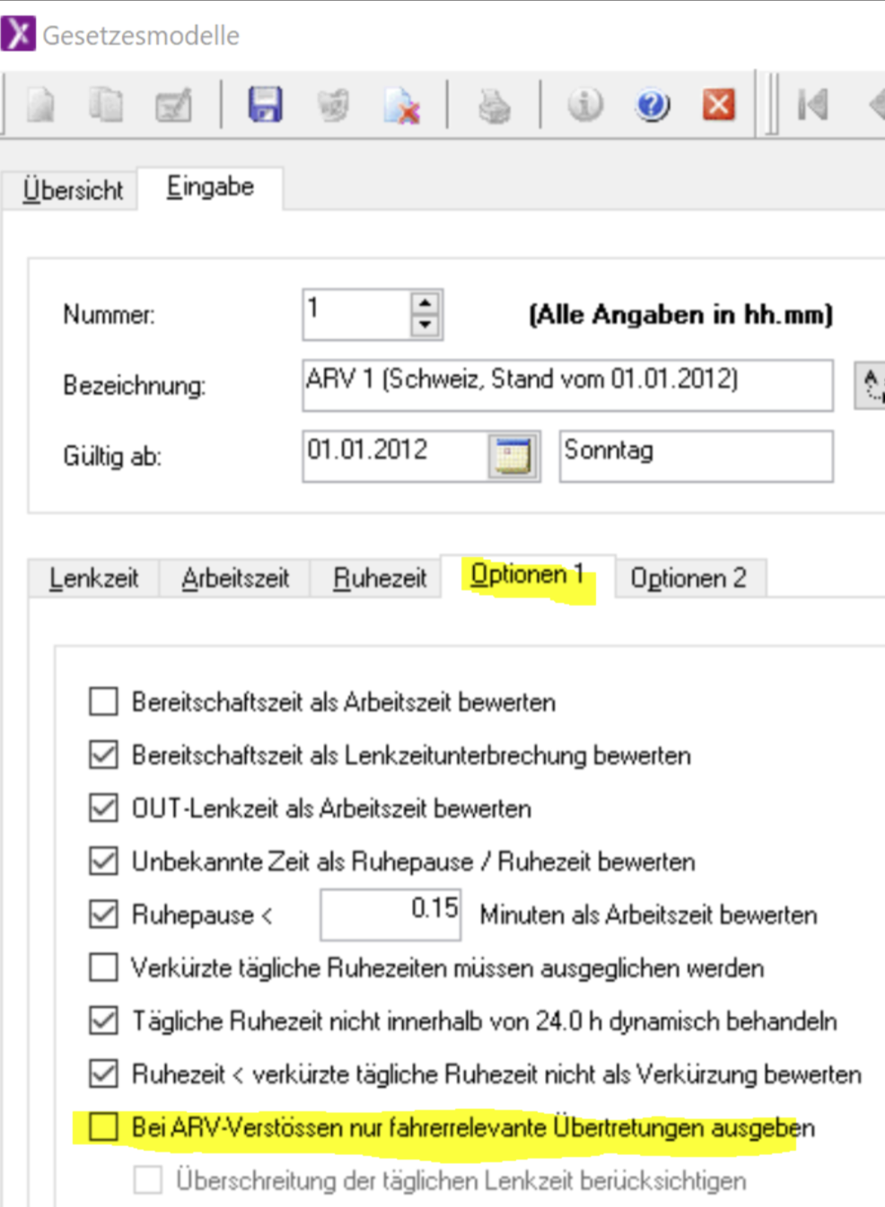This screenshot has height=1207, width=885.
Task: Click the Delete record icon with red X
Action: (402, 106)
